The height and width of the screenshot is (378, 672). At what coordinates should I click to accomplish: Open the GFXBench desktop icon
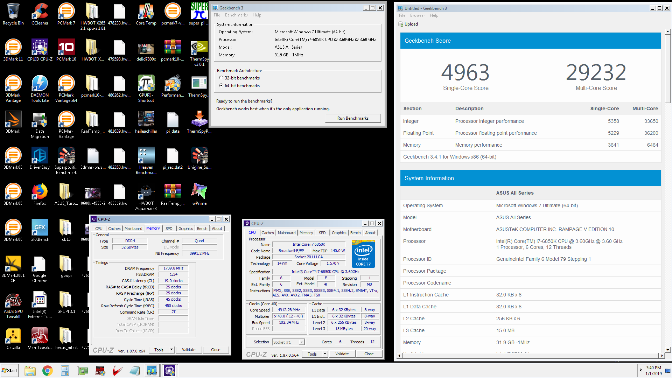(x=40, y=230)
